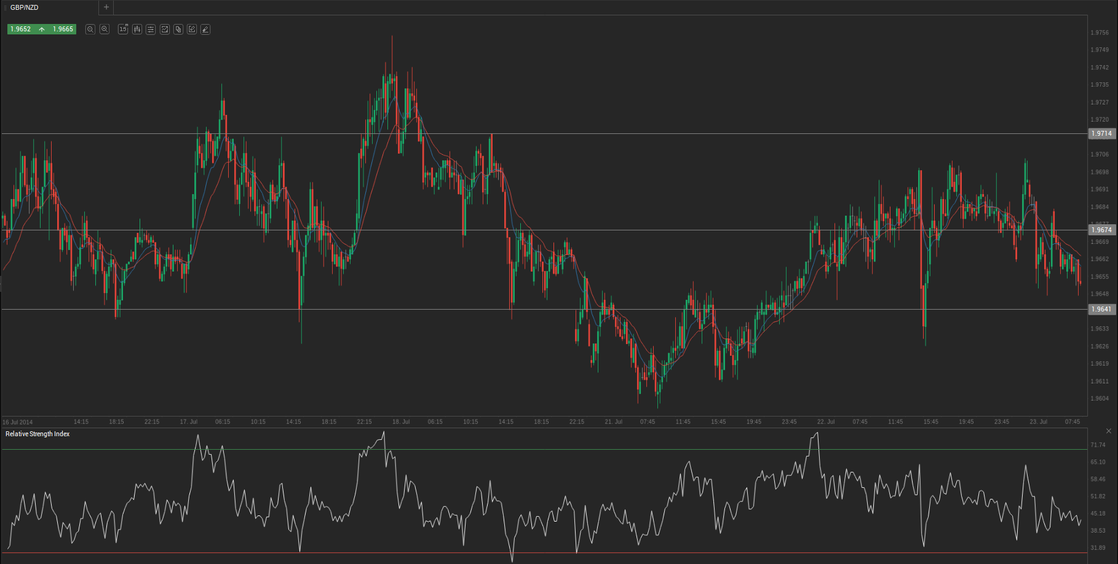
Task: Close the Relative Strength Index panel
Action: 1109,431
